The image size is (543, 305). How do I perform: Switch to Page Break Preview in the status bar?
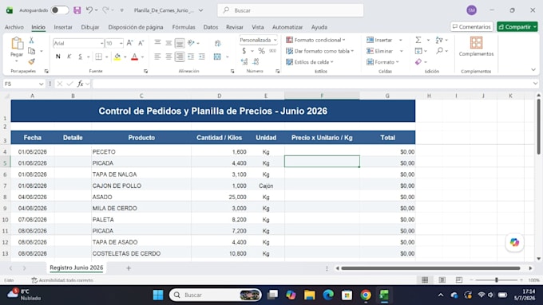tap(459, 280)
